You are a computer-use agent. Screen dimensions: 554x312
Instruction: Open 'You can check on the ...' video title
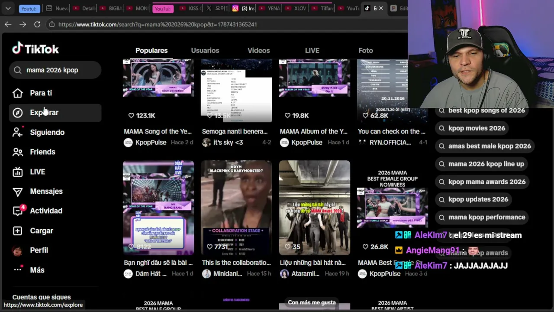click(392, 131)
